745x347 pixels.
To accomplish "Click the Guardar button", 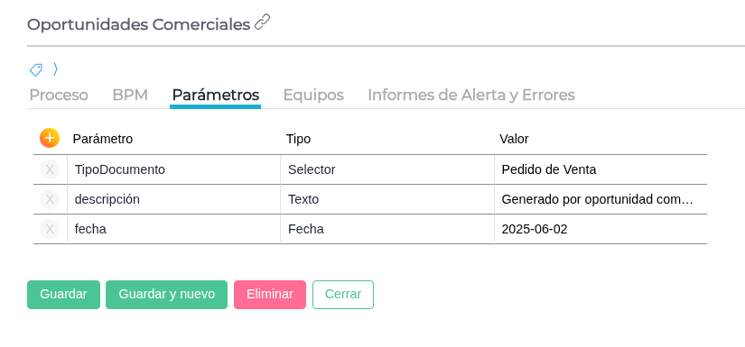I will [x=64, y=295].
